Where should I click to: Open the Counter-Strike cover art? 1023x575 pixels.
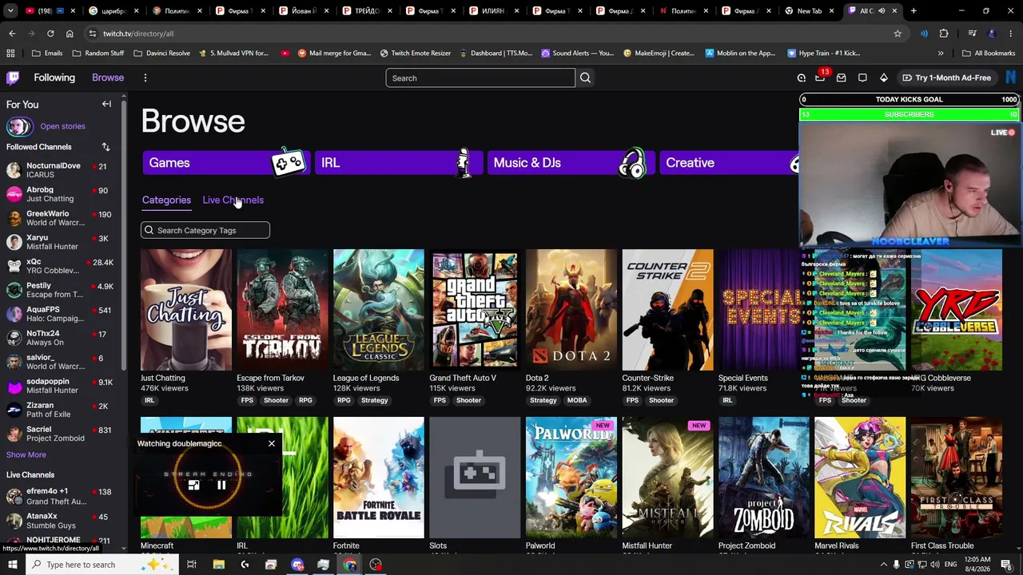tap(667, 309)
